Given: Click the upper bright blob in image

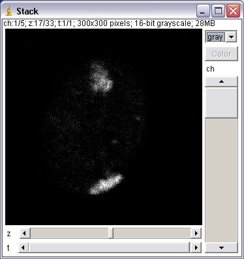Looking at the screenshot, I should [x=101, y=76].
